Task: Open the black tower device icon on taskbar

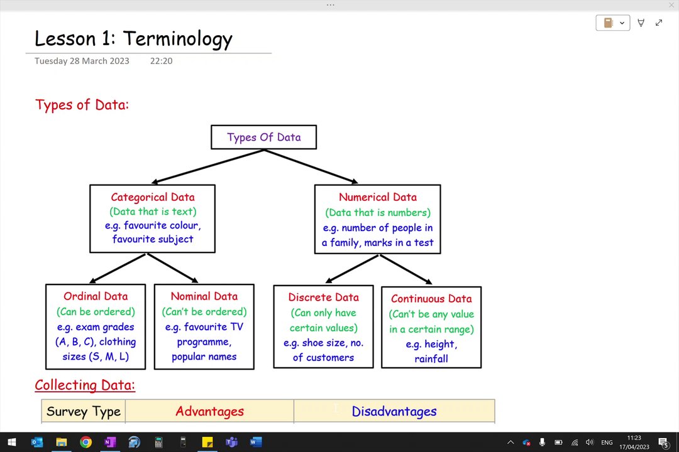Action: [183, 442]
